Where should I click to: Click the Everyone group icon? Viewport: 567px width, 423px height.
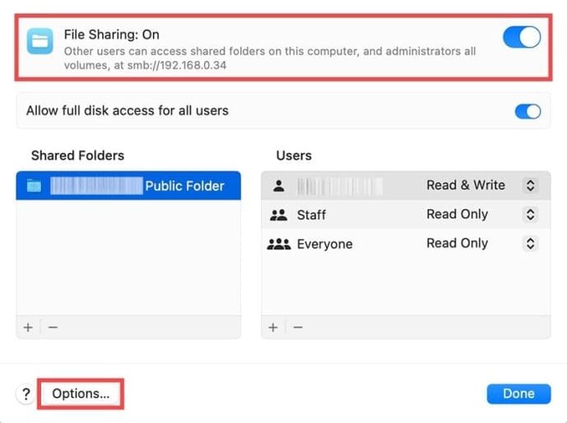pyautogui.click(x=279, y=244)
